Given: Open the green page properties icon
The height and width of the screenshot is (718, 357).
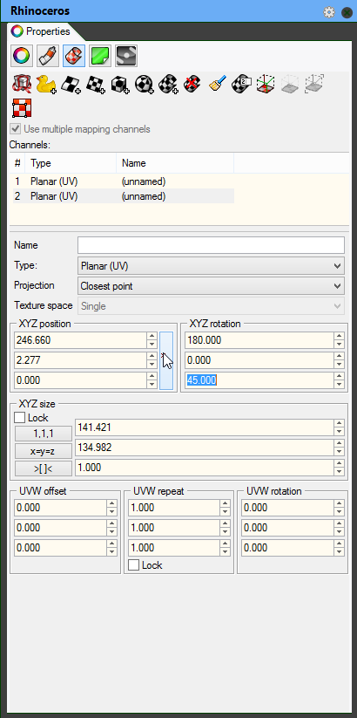Looking at the screenshot, I should (x=99, y=56).
